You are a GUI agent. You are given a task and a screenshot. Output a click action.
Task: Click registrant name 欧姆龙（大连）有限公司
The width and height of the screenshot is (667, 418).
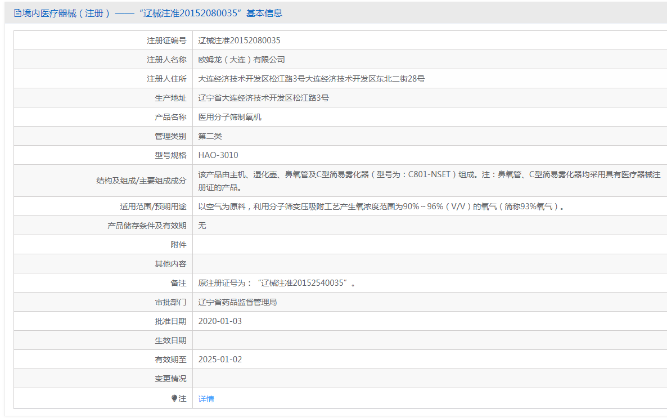(242, 60)
